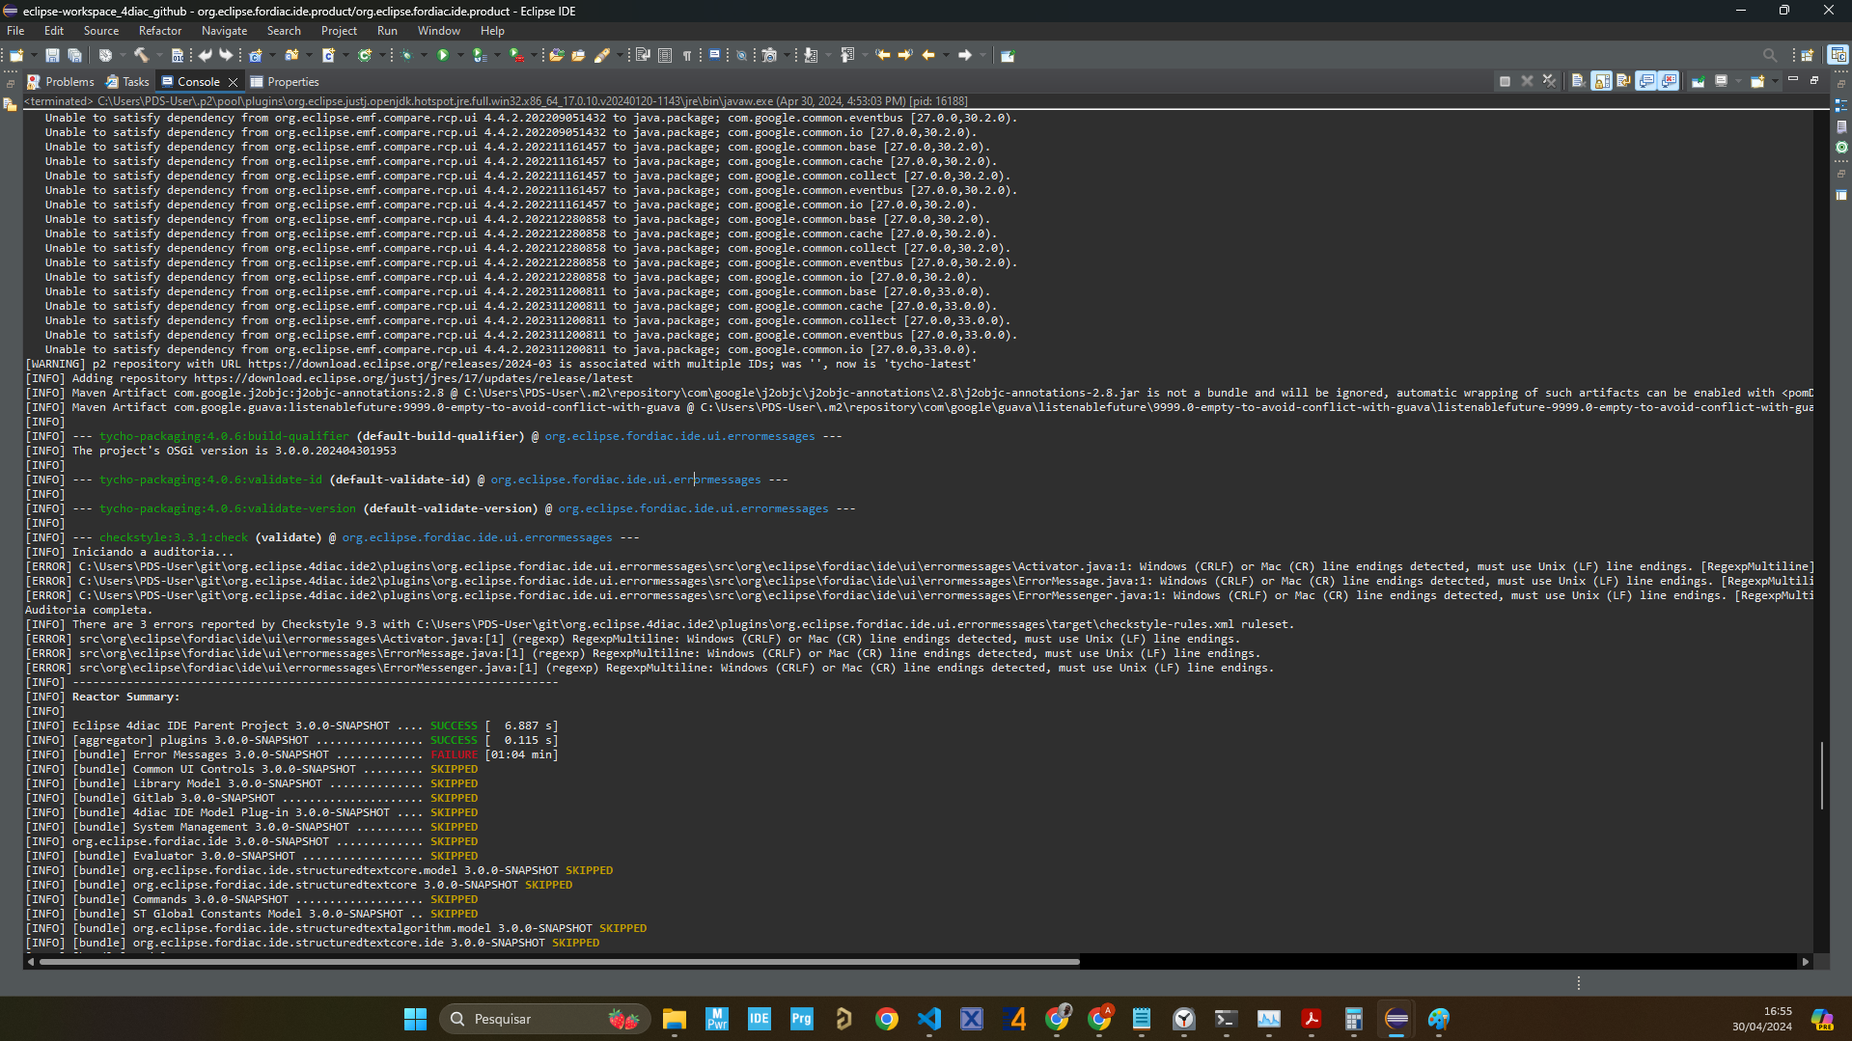This screenshot has height=1041, width=1852.
Task: Click the Open Type folder icon
Action: coord(556,55)
